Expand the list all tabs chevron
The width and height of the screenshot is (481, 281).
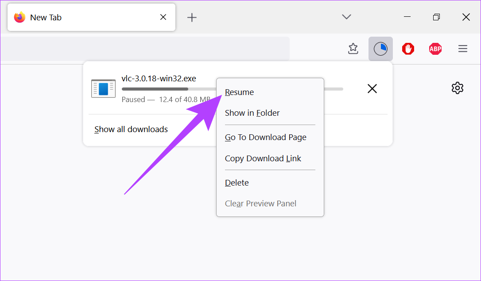(347, 17)
